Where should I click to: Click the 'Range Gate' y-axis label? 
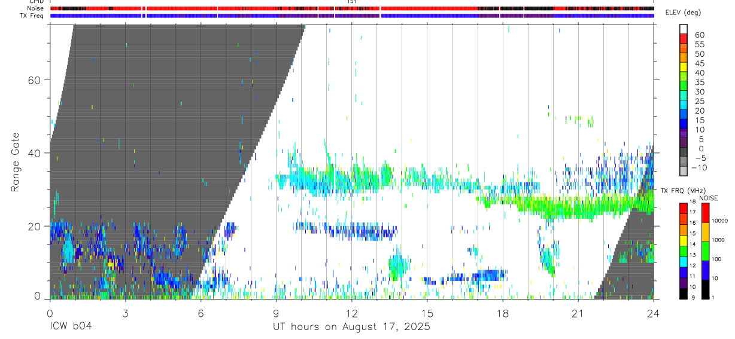(x=16, y=162)
